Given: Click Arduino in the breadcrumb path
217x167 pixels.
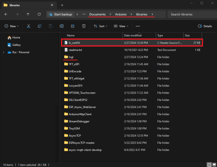Looking at the screenshot, I should pyautogui.click(x=121, y=14).
